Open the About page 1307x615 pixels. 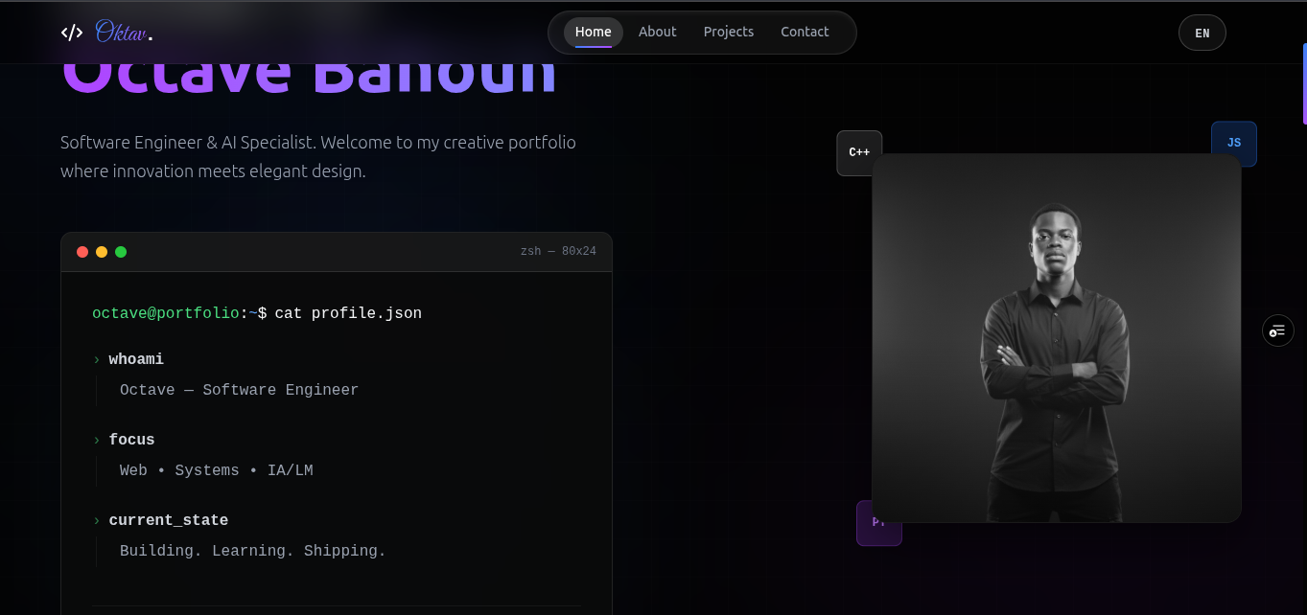point(657,31)
